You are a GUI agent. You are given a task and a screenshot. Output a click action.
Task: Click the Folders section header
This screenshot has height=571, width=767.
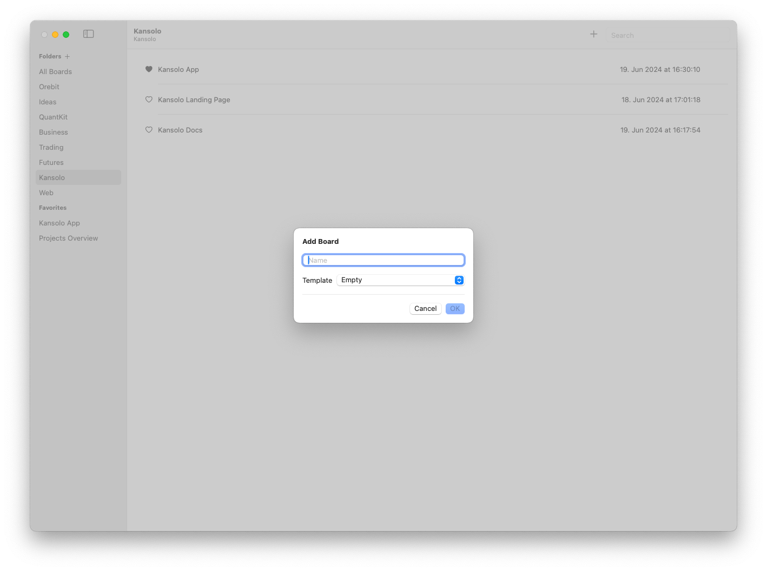click(x=50, y=56)
